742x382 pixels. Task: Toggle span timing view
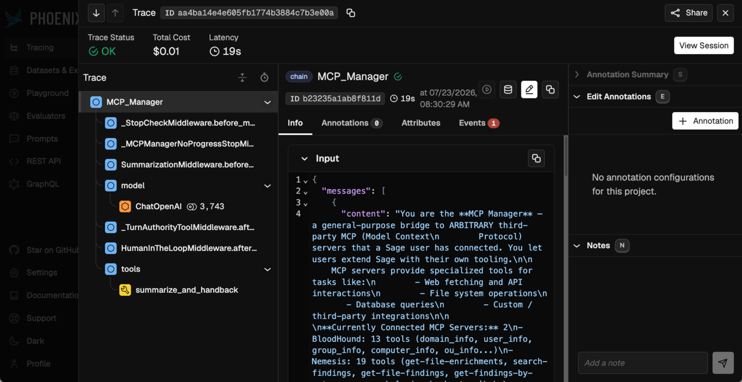point(264,78)
